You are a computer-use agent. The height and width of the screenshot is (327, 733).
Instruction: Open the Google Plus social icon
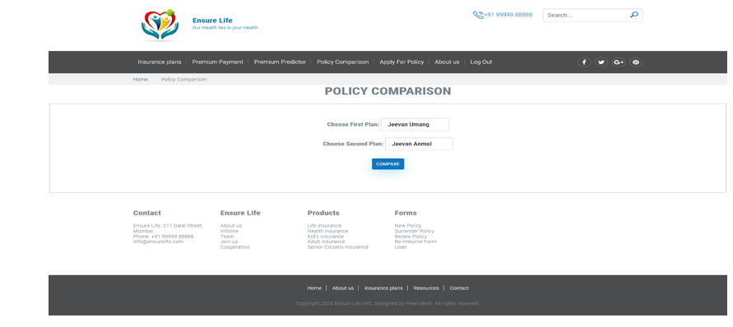click(619, 62)
